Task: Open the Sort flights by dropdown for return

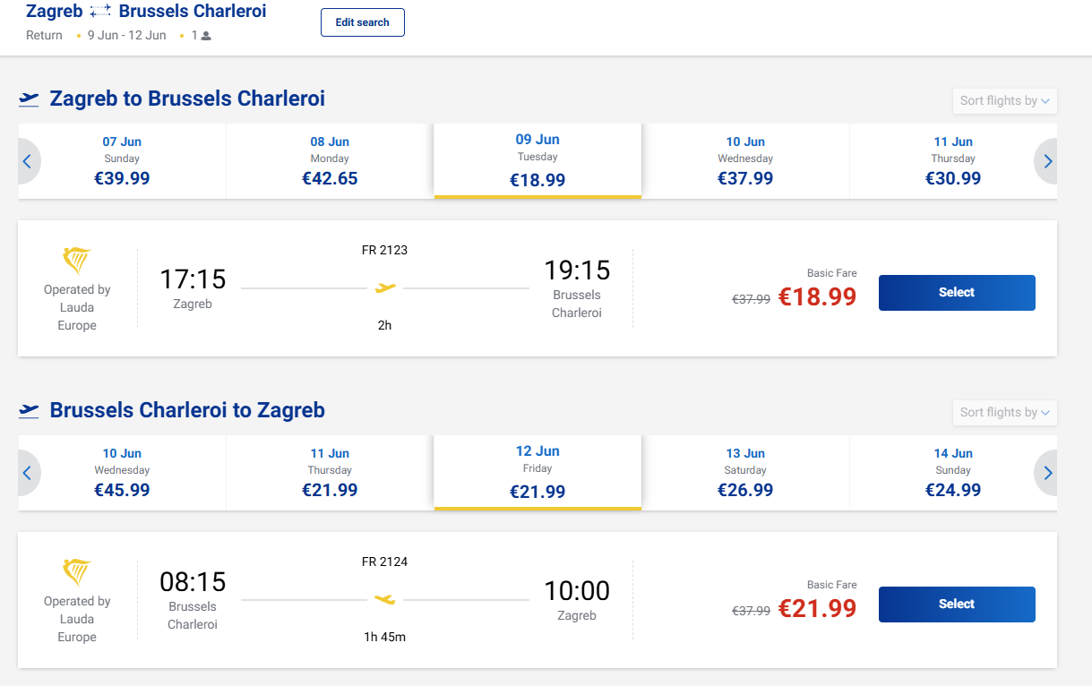Action: (1004, 413)
